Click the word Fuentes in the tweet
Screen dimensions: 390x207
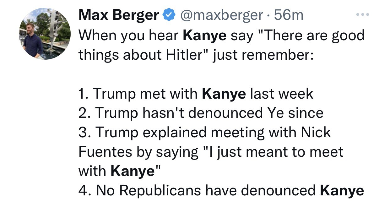coord(105,152)
